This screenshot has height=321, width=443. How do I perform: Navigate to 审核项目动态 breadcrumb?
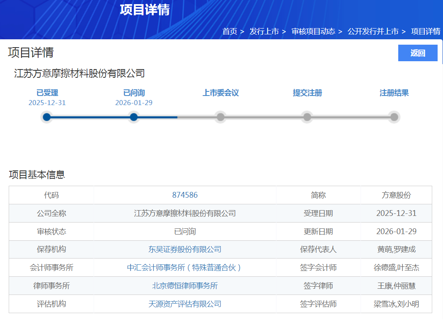click(x=313, y=31)
